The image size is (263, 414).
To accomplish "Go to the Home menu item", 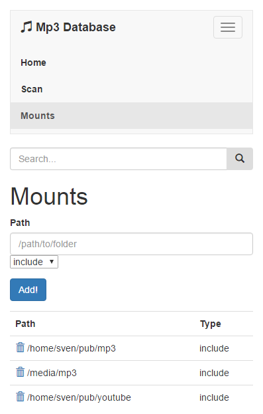I will click(33, 62).
